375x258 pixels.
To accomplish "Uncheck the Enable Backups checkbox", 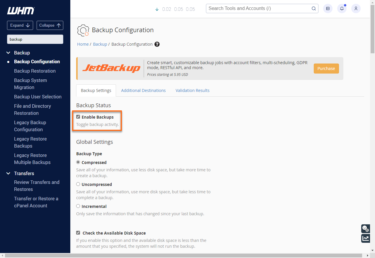I will pos(78,117).
